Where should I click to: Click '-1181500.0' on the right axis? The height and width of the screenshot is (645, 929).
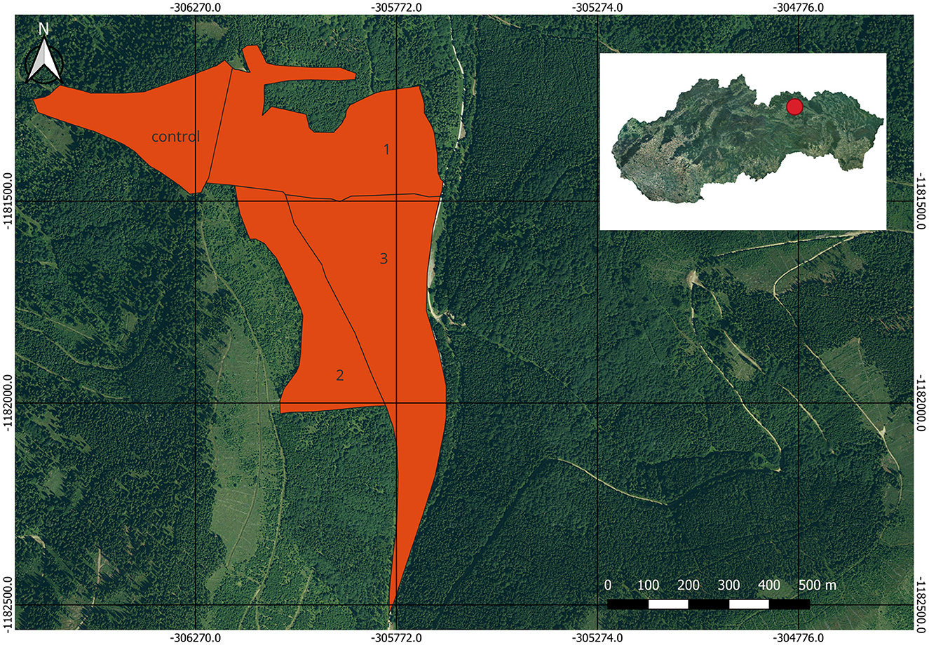pos(921,201)
